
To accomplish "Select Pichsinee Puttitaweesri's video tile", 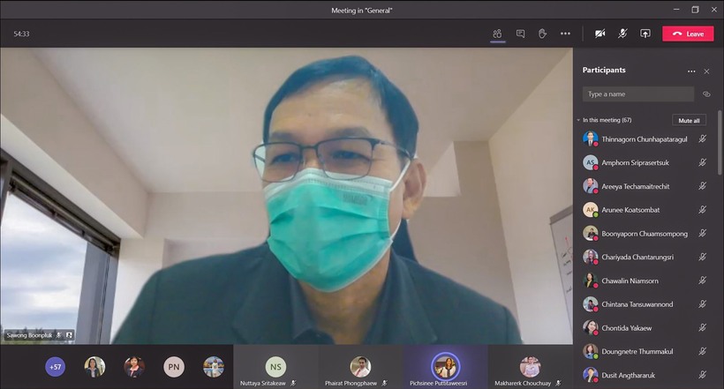I will [445, 367].
